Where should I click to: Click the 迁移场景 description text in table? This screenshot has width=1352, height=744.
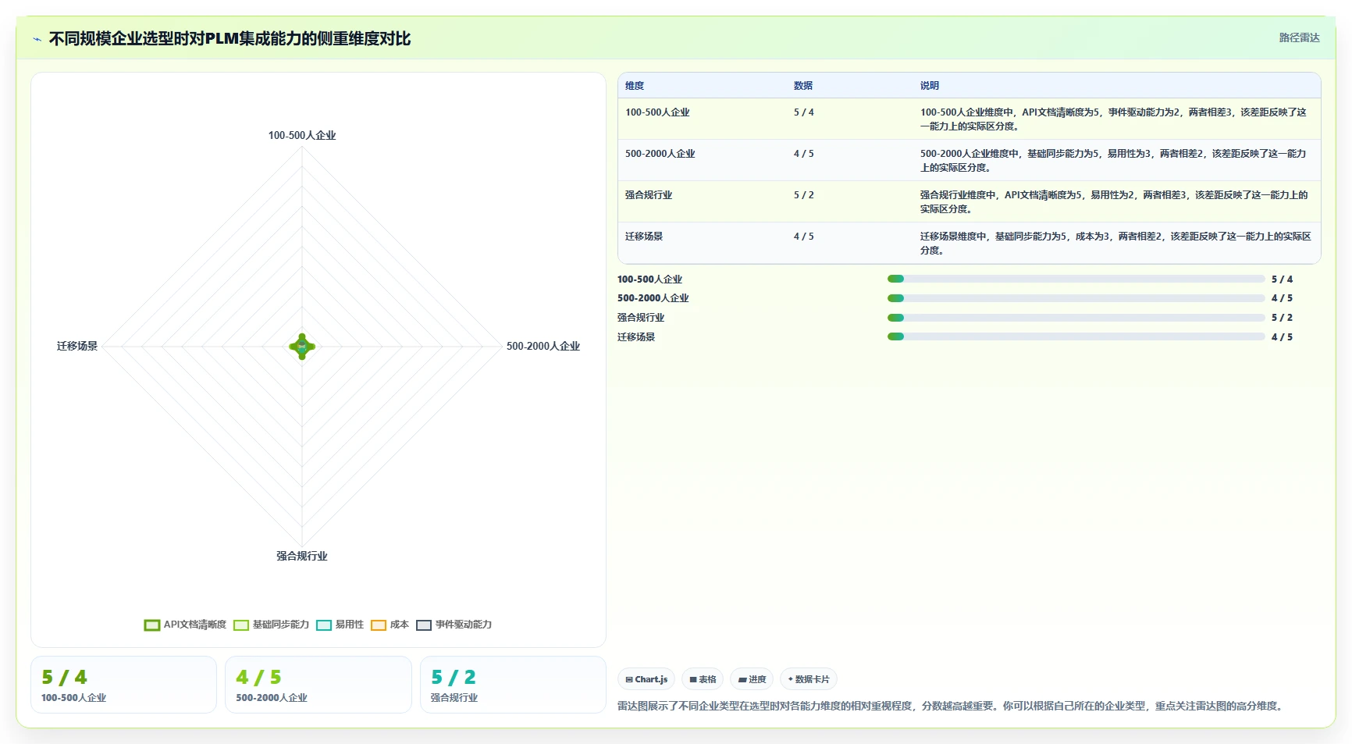(1115, 244)
